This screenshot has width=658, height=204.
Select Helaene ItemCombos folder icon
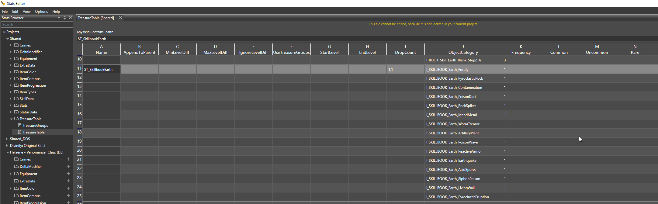(x=16, y=196)
